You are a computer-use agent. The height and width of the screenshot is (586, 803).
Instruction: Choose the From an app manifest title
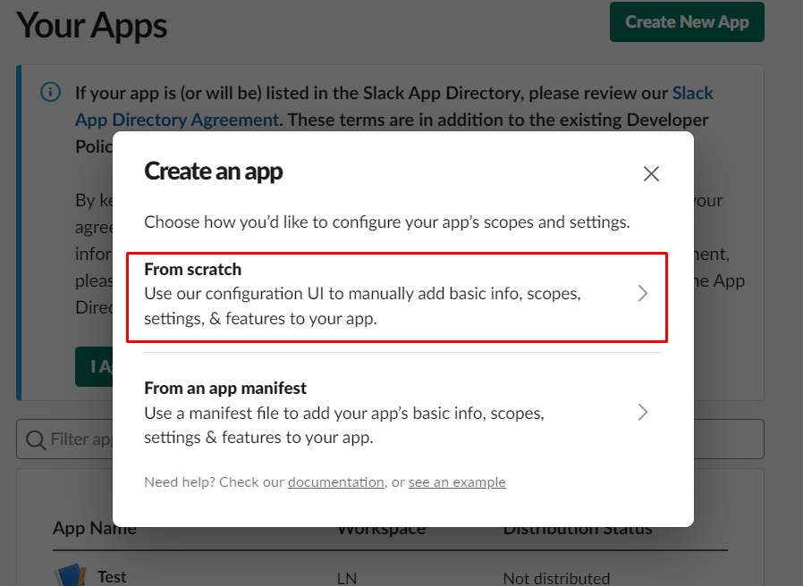coord(225,389)
